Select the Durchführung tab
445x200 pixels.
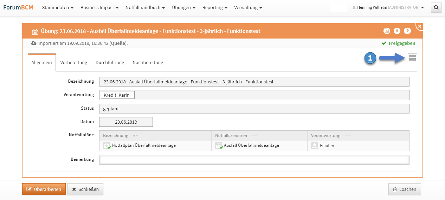coord(110,62)
